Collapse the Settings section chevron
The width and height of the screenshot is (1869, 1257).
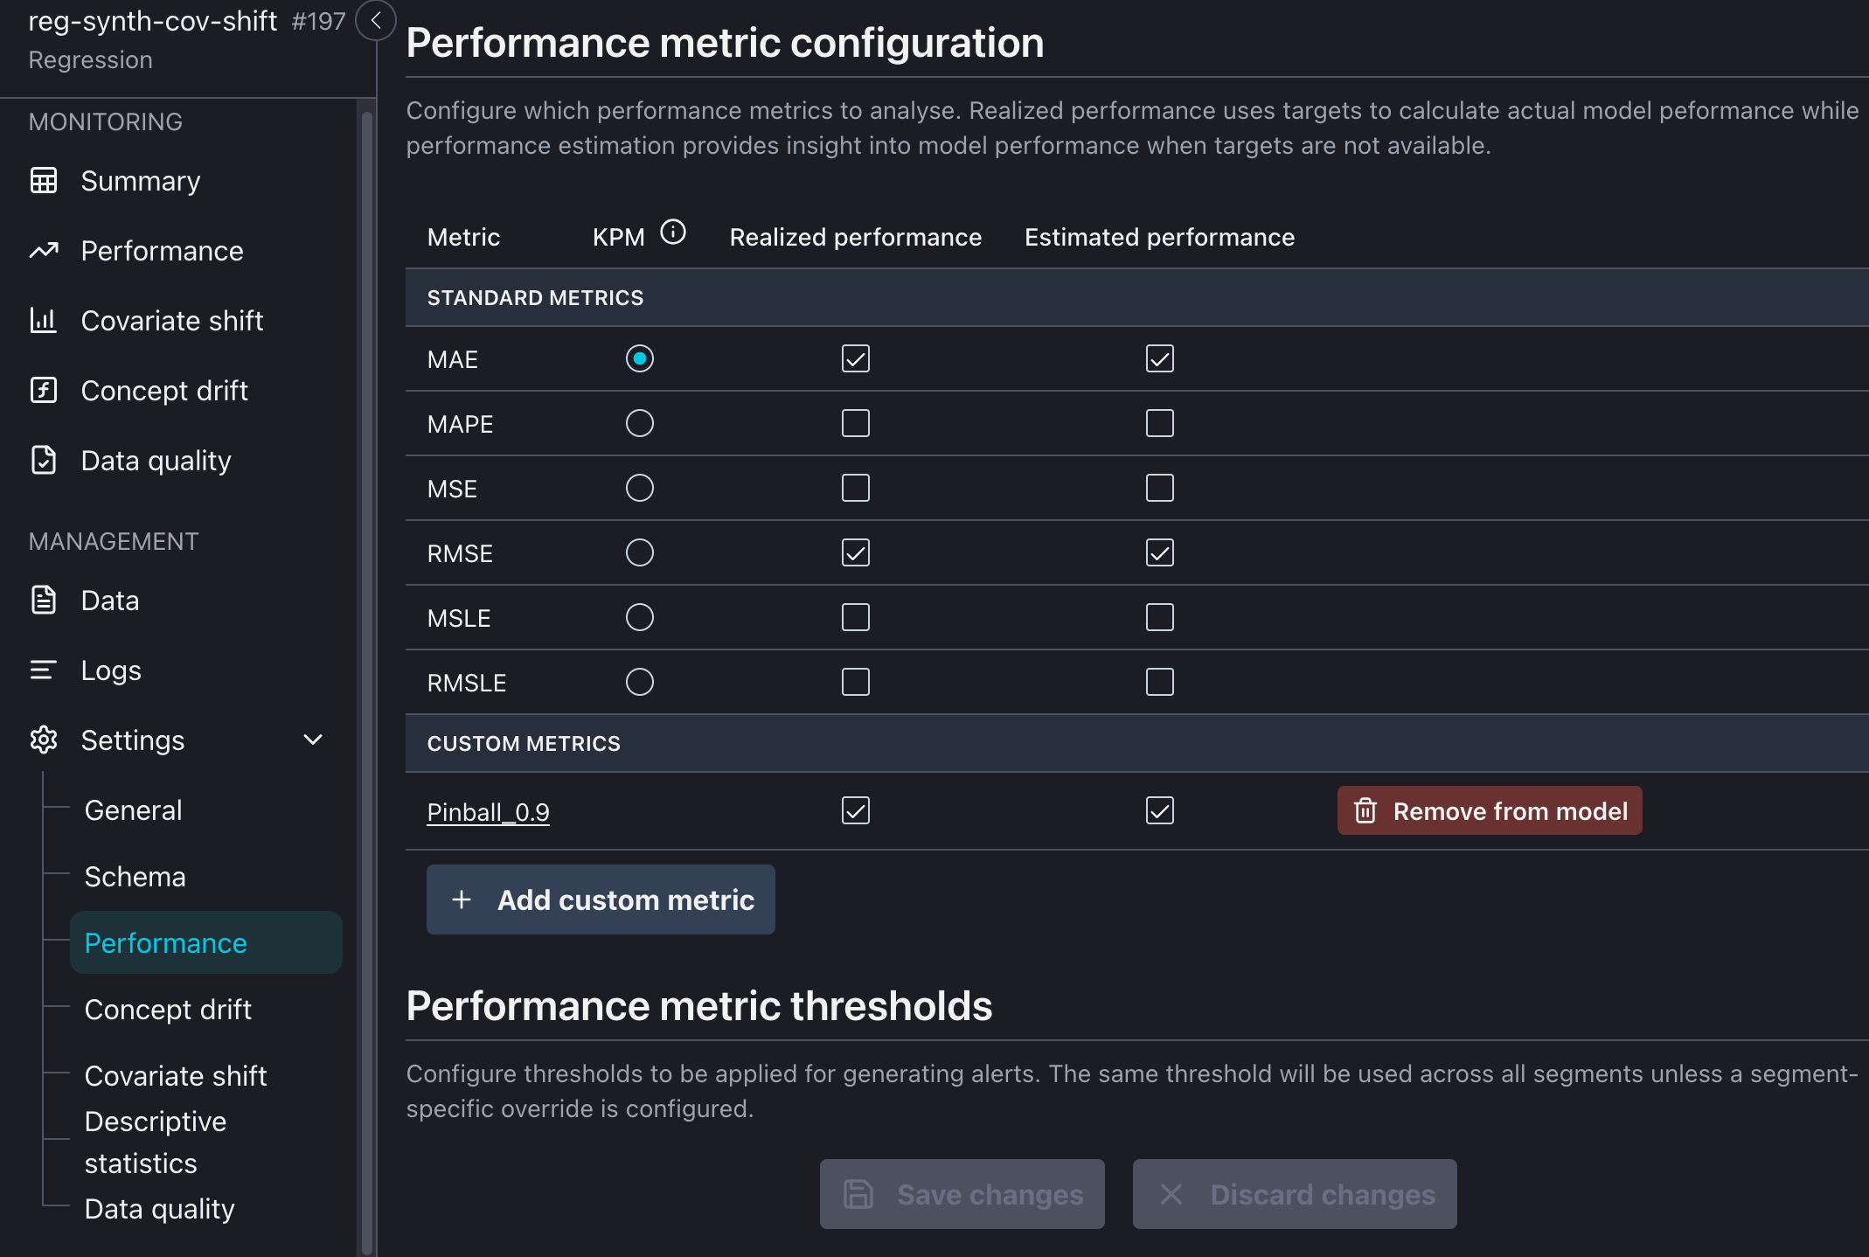(x=314, y=740)
